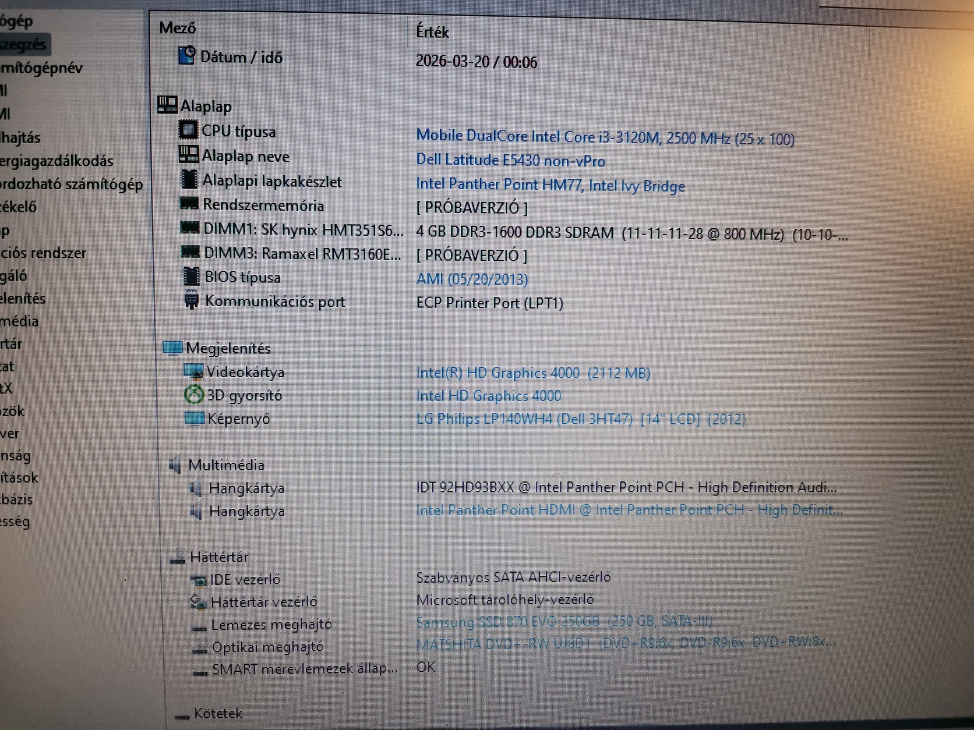This screenshot has width=974, height=730.
Task: Click the DIMM1 SK hynix module icon
Action: pos(190,228)
